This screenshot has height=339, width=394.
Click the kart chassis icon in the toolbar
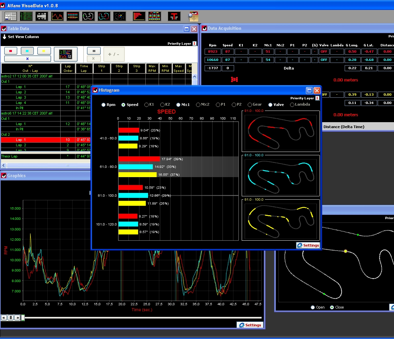point(42,16)
